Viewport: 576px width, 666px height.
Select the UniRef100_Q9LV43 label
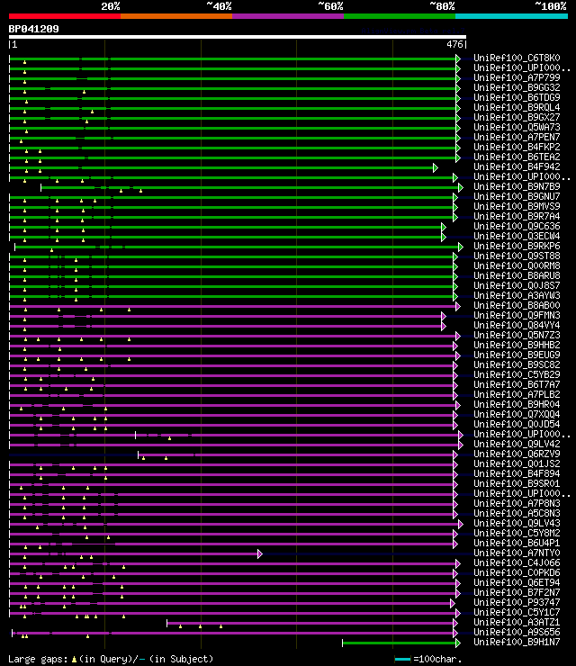coord(517,523)
